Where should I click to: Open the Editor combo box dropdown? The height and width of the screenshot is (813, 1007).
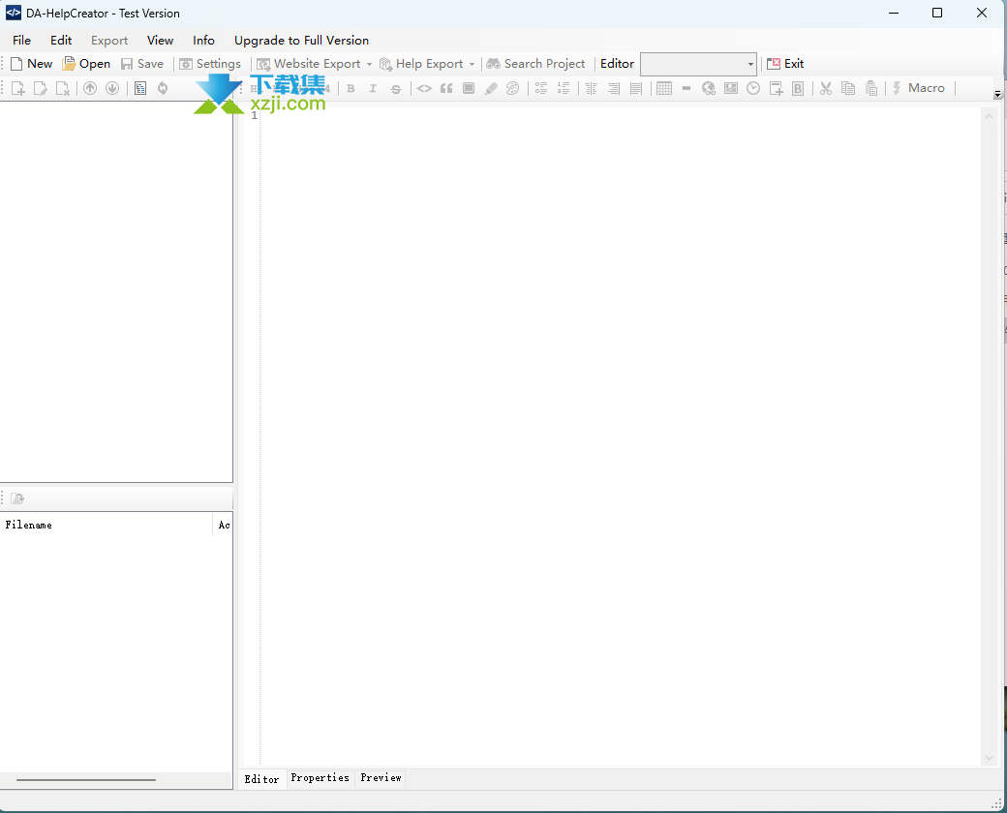click(x=750, y=64)
